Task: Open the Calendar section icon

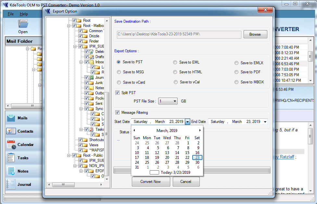Action: click(11, 144)
